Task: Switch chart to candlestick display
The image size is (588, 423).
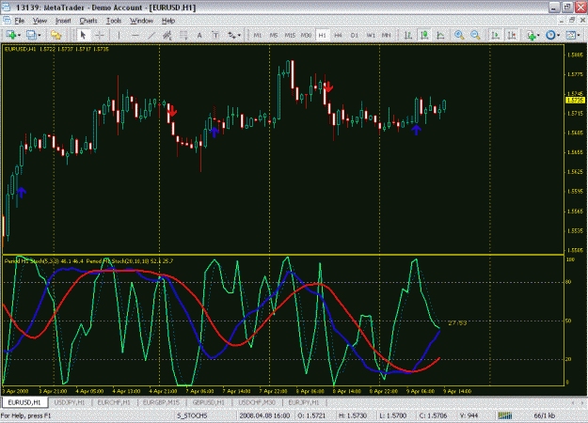Action: pos(424,35)
